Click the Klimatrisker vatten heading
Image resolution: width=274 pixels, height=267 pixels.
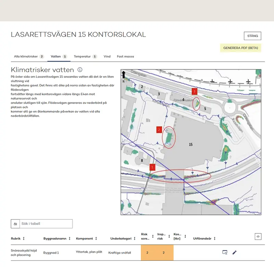click(x=42, y=70)
